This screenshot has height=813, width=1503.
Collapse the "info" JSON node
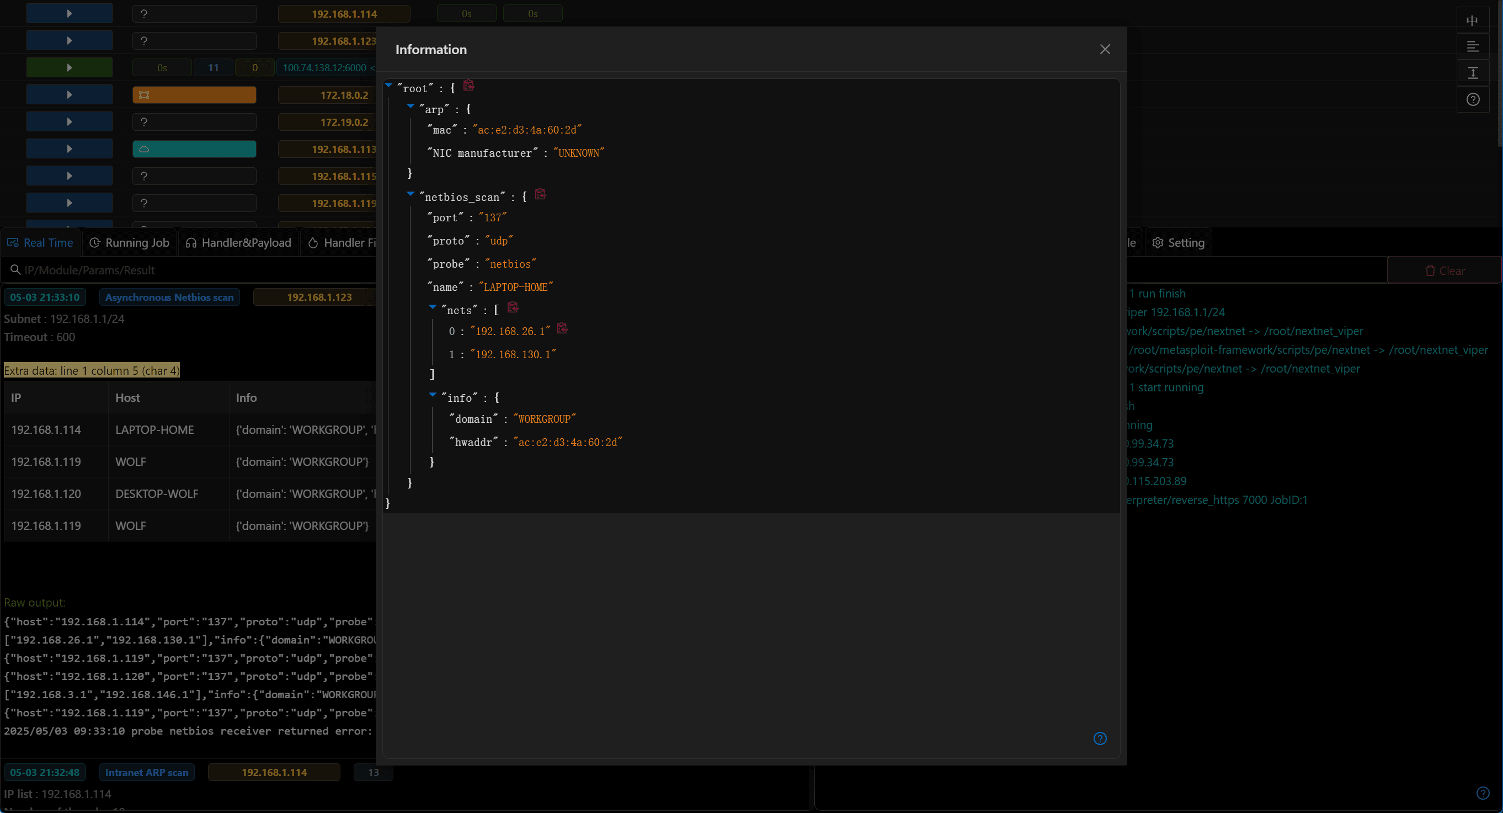[x=433, y=395]
